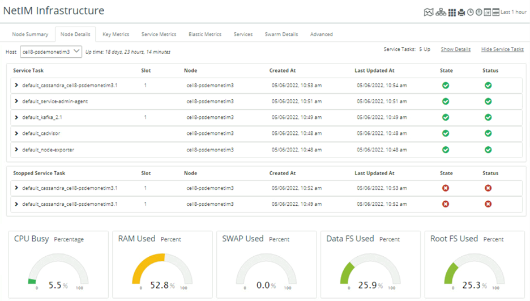Image resolution: width=530 pixels, height=301 pixels.
Task: Open the grid apps icon
Action: [x=452, y=12]
